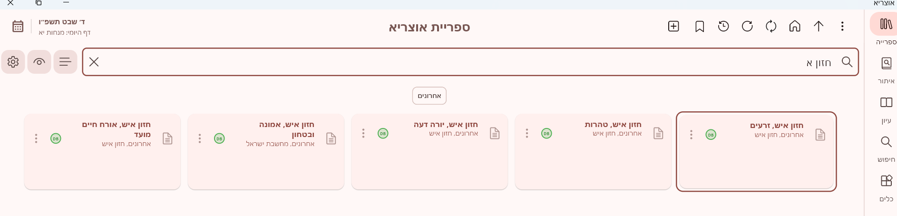Clear the search field with X
The image size is (897, 216).
tap(94, 62)
